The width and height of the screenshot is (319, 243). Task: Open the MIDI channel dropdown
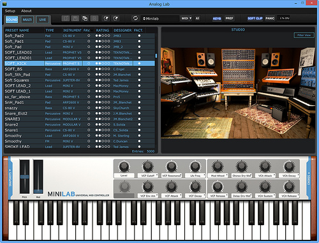(186, 18)
